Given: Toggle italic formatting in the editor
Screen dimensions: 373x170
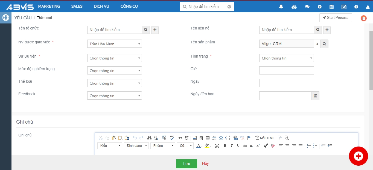Looking at the screenshot, I should [232, 146].
